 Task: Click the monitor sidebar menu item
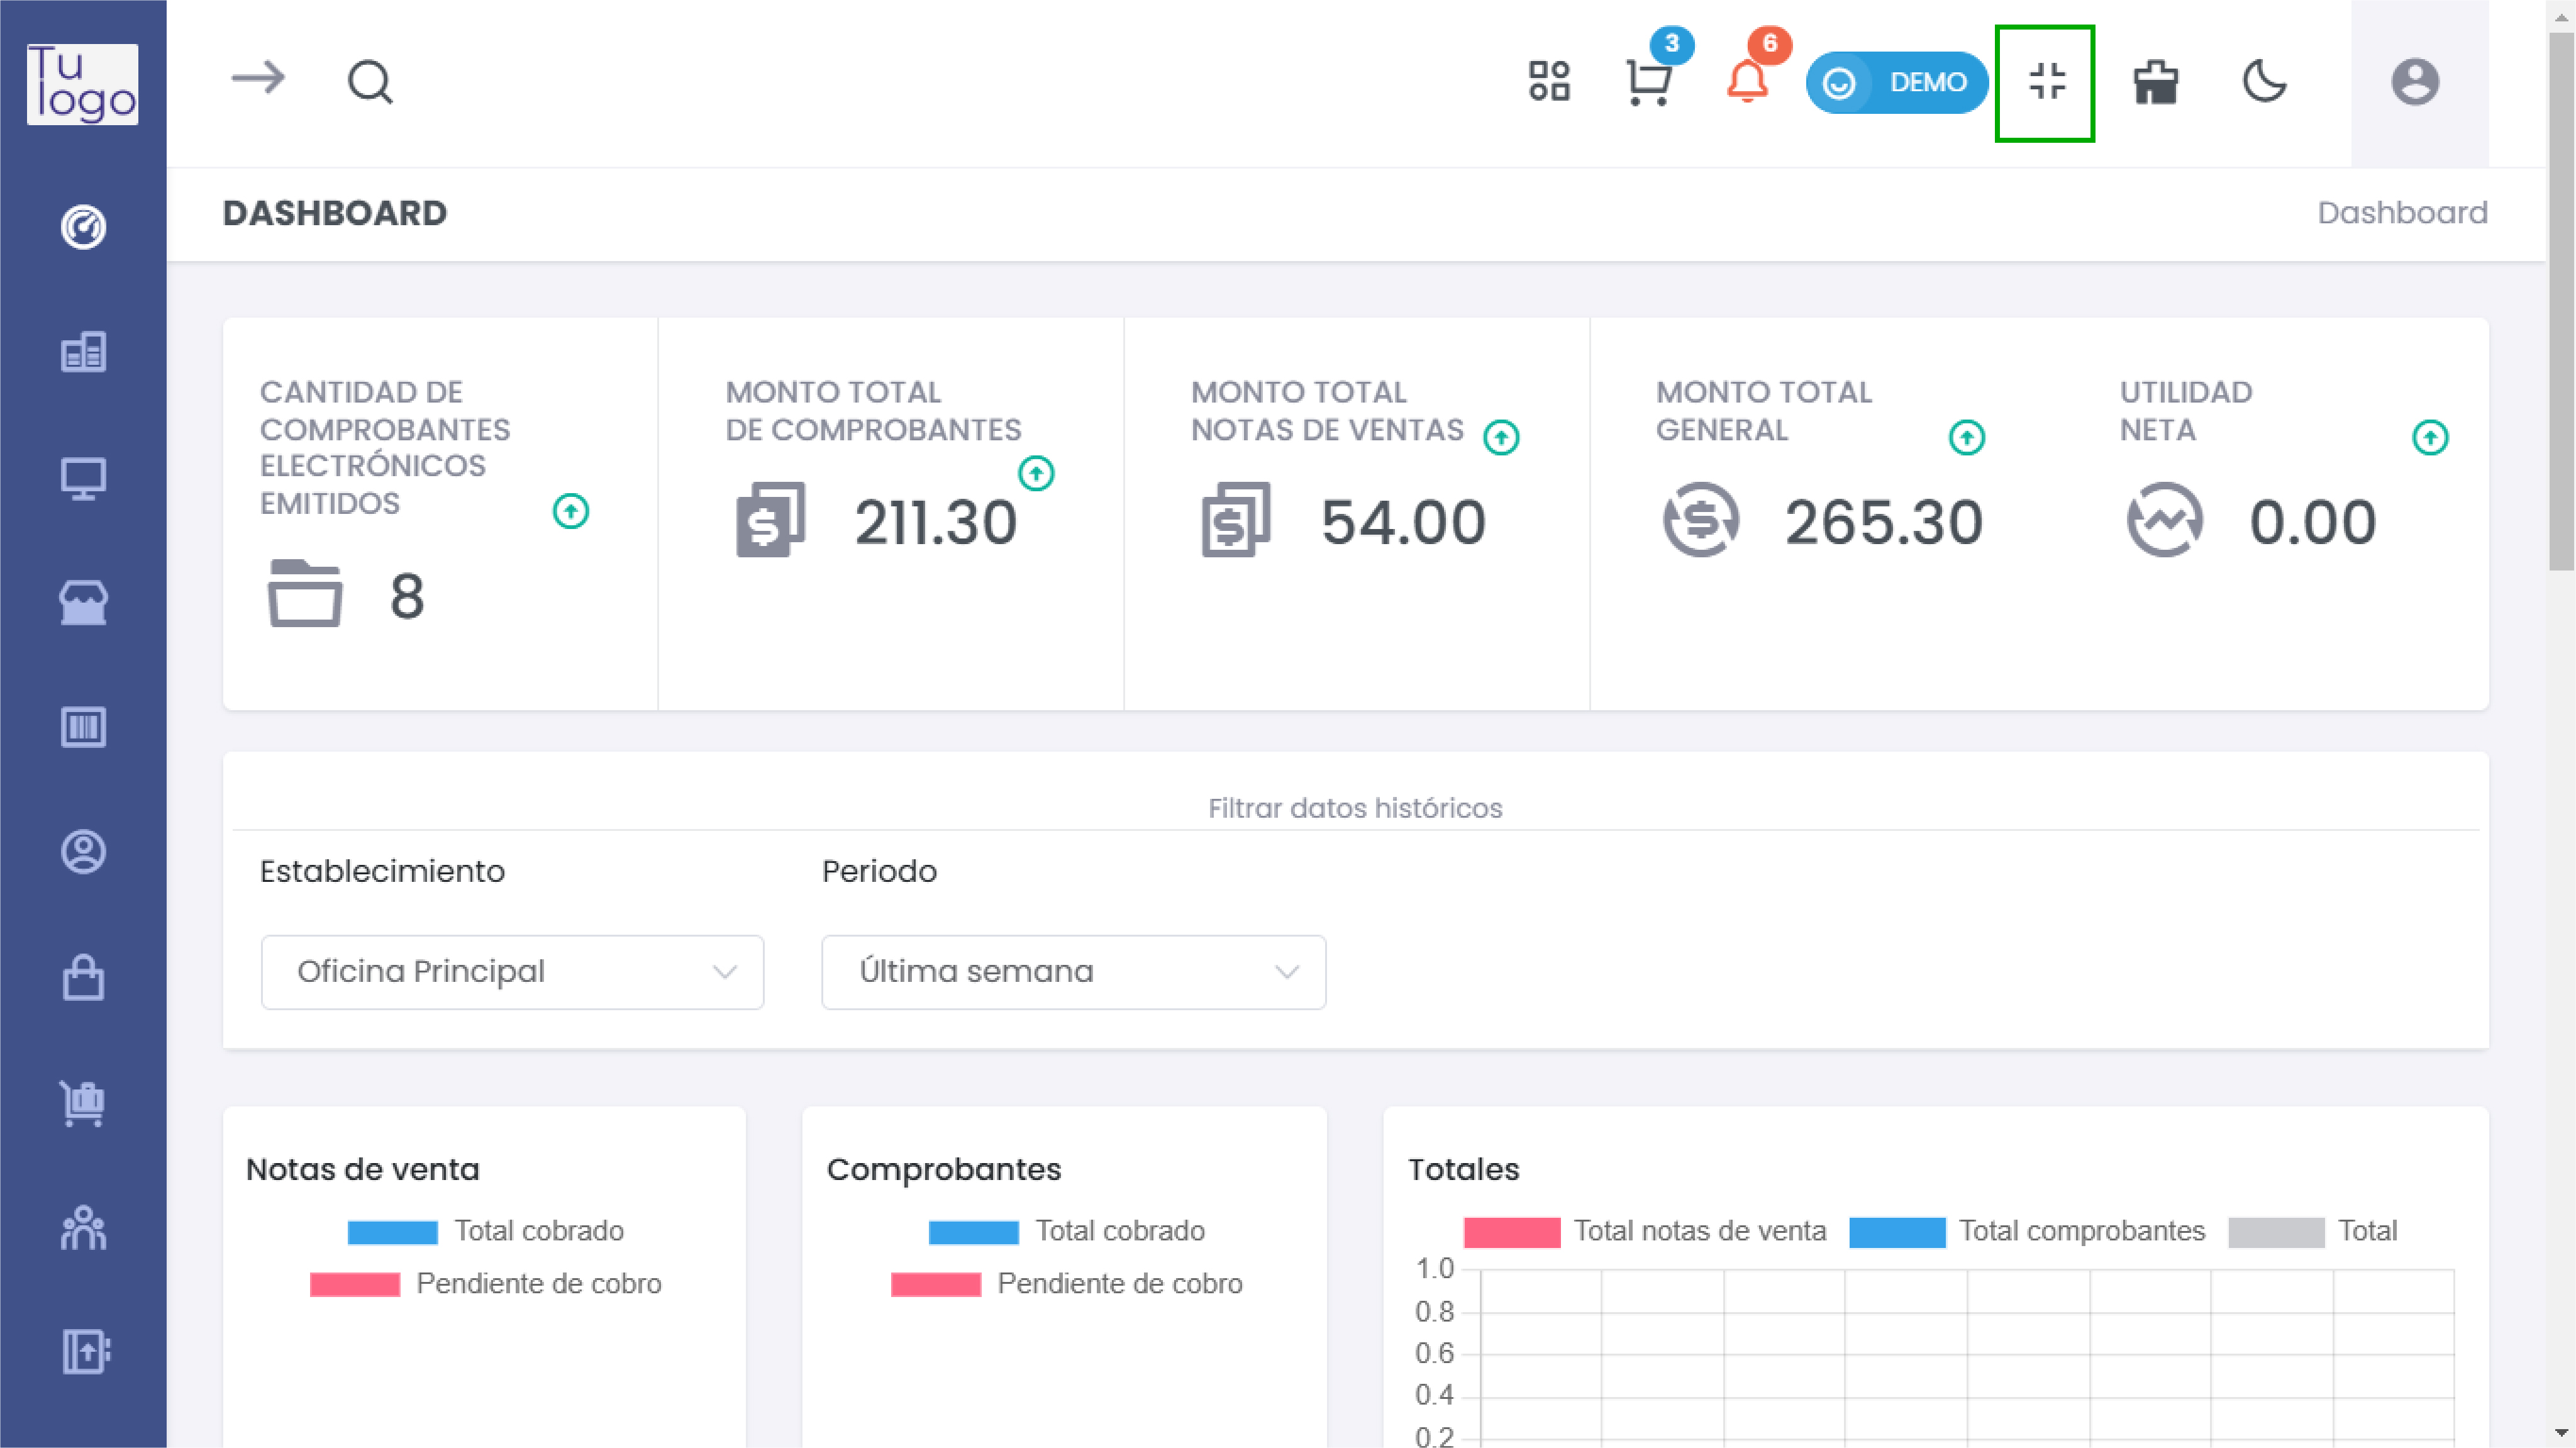pyautogui.click(x=83, y=478)
